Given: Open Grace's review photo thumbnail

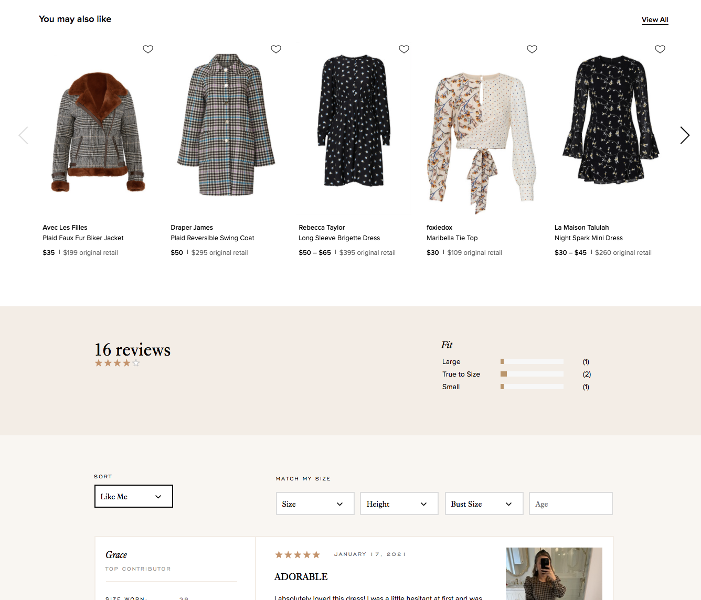Looking at the screenshot, I should (x=554, y=574).
